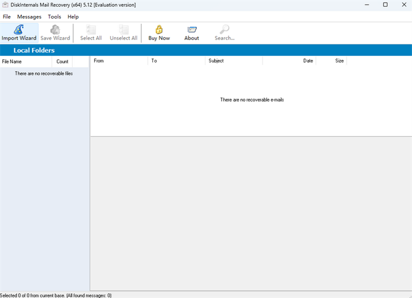412x298 pixels.
Task: Open the About dialog
Action: (x=192, y=33)
